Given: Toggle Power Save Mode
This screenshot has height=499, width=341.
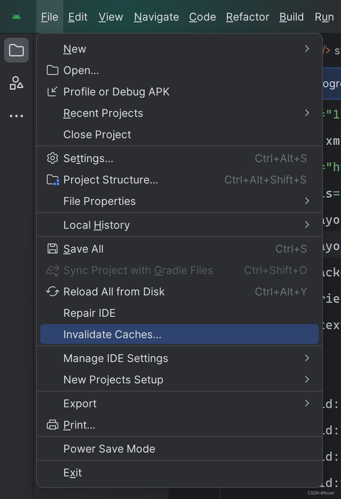Looking at the screenshot, I should pos(109,449).
